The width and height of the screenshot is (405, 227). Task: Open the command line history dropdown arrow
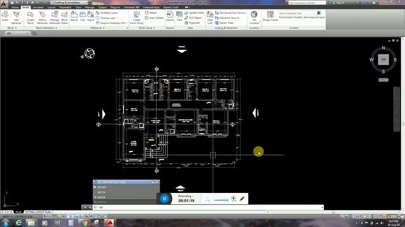[322, 207]
